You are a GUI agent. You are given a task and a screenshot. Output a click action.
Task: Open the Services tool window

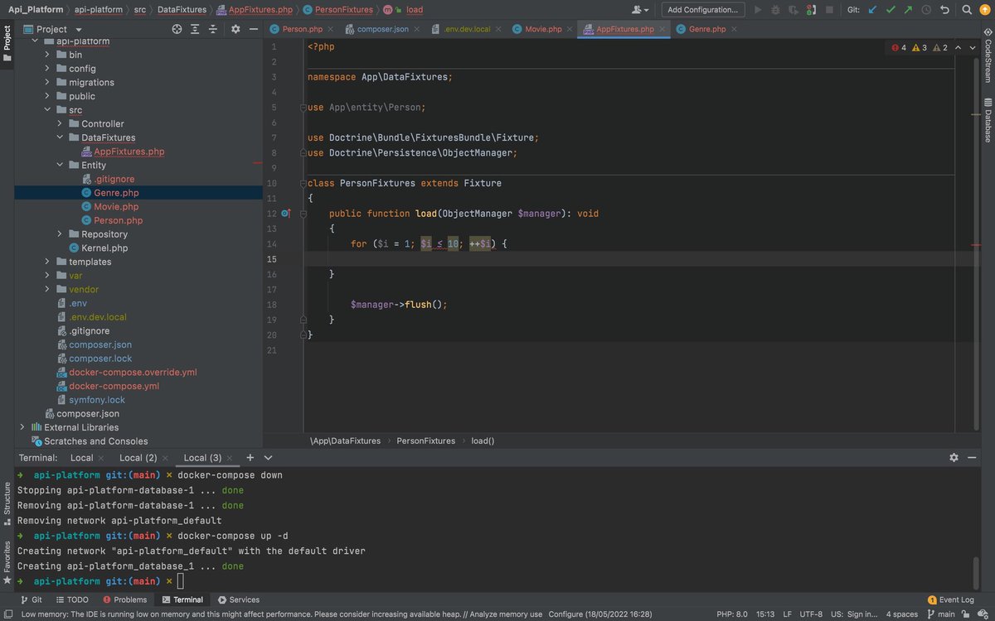coord(238,599)
